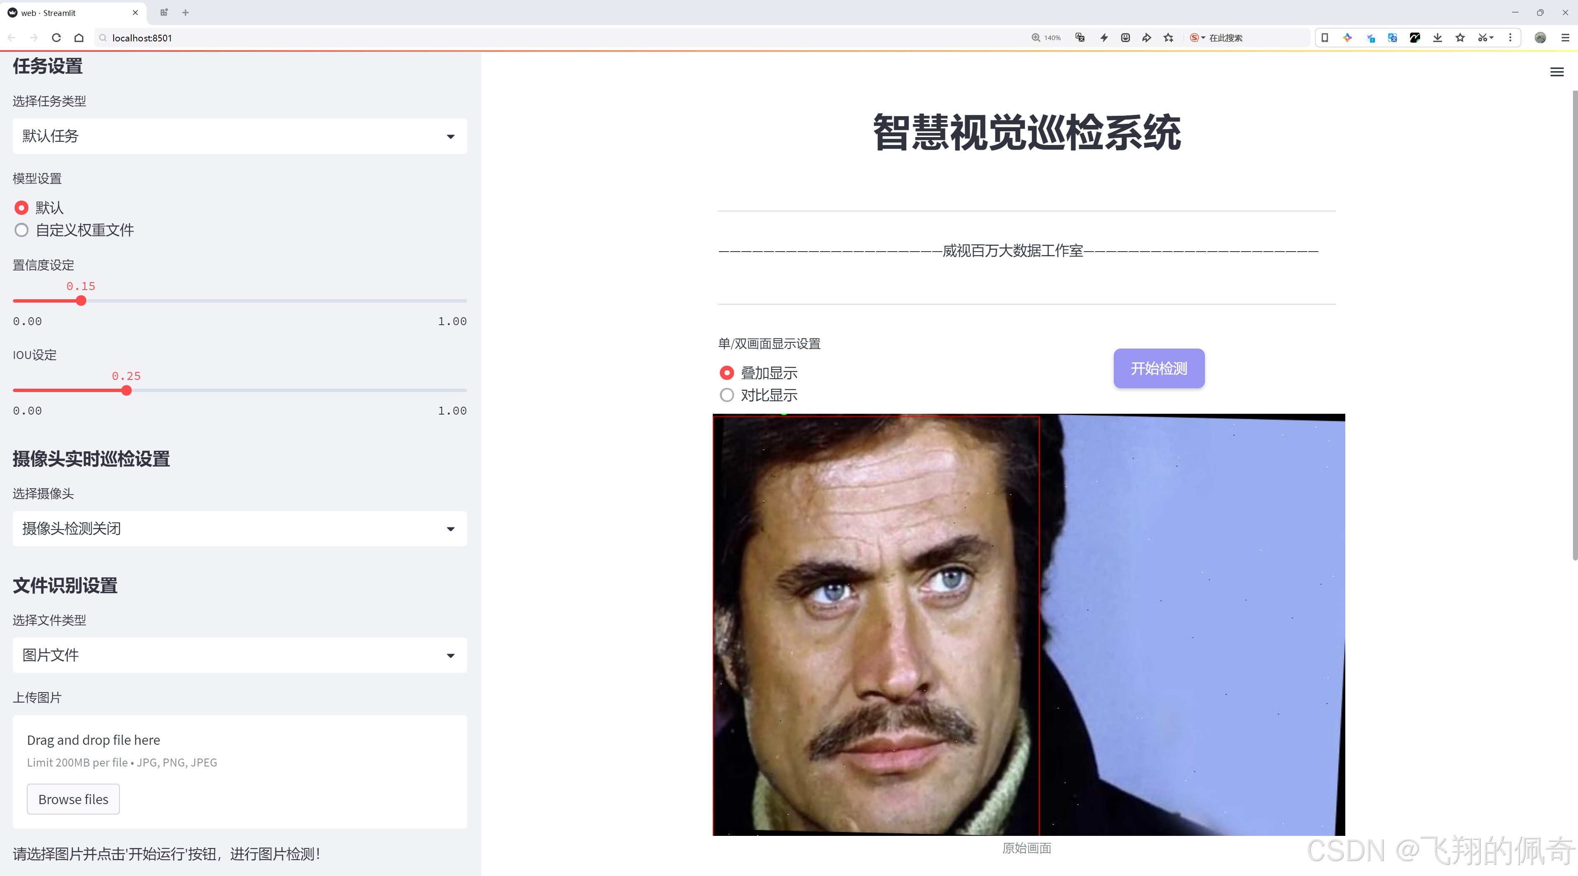The width and height of the screenshot is (1578, 876).
Task: Open a new browser tab with plus icon
Action: (185, 12)
